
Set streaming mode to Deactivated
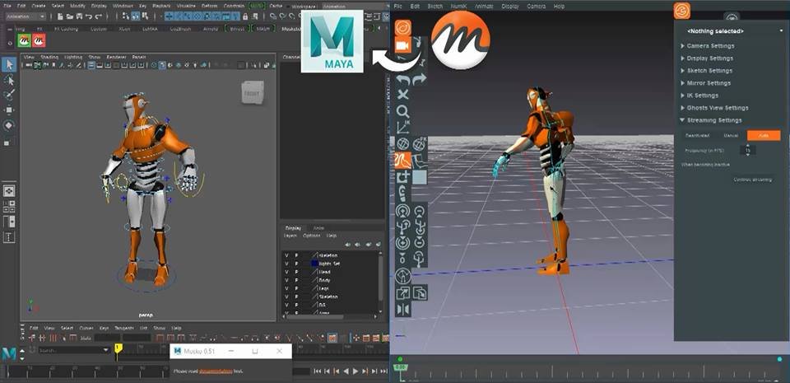(698, 136)
